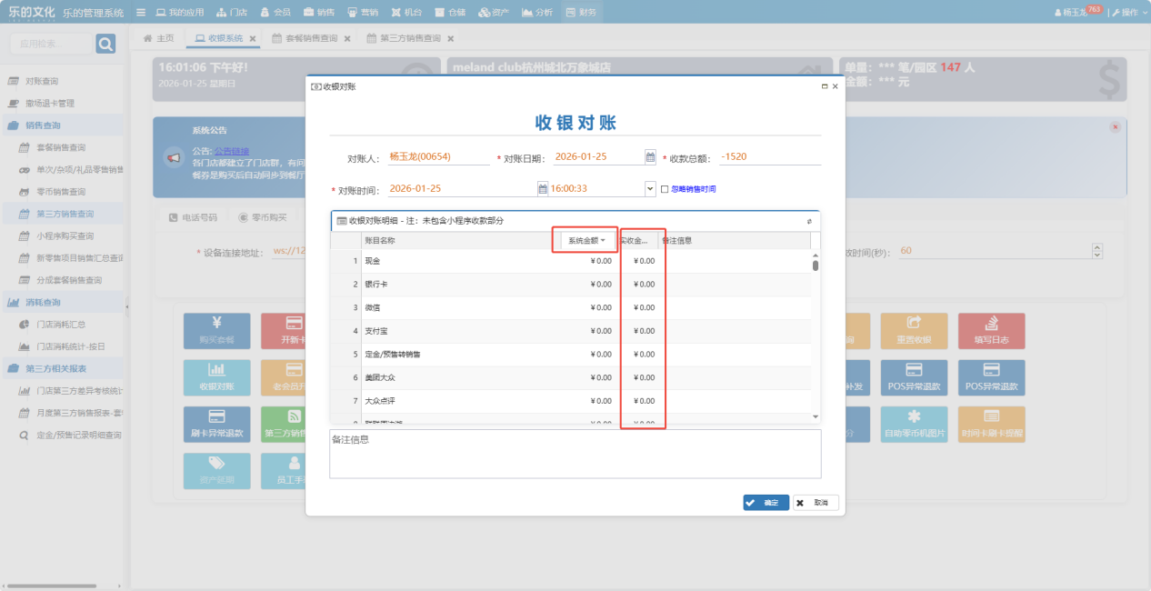The image size is (1151, 591).
Task: Open the 财务 top menu
Action: 581,13
